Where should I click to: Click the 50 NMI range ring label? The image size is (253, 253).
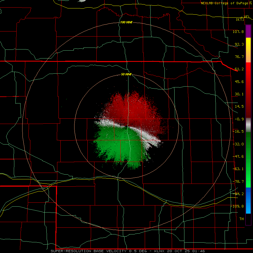pos(126,74)
